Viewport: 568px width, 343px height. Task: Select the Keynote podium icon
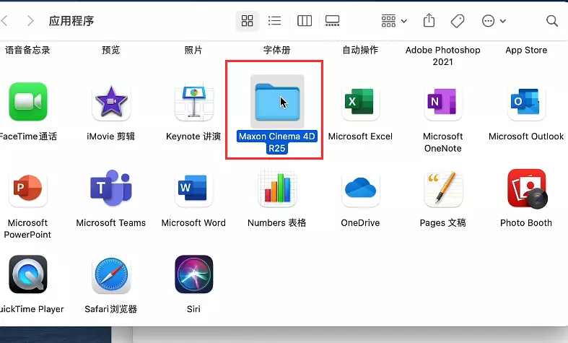[194, 102]
